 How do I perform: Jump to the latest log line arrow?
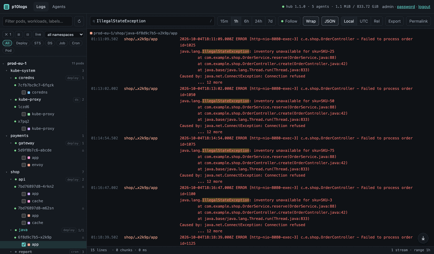click(x=423, y=238)
